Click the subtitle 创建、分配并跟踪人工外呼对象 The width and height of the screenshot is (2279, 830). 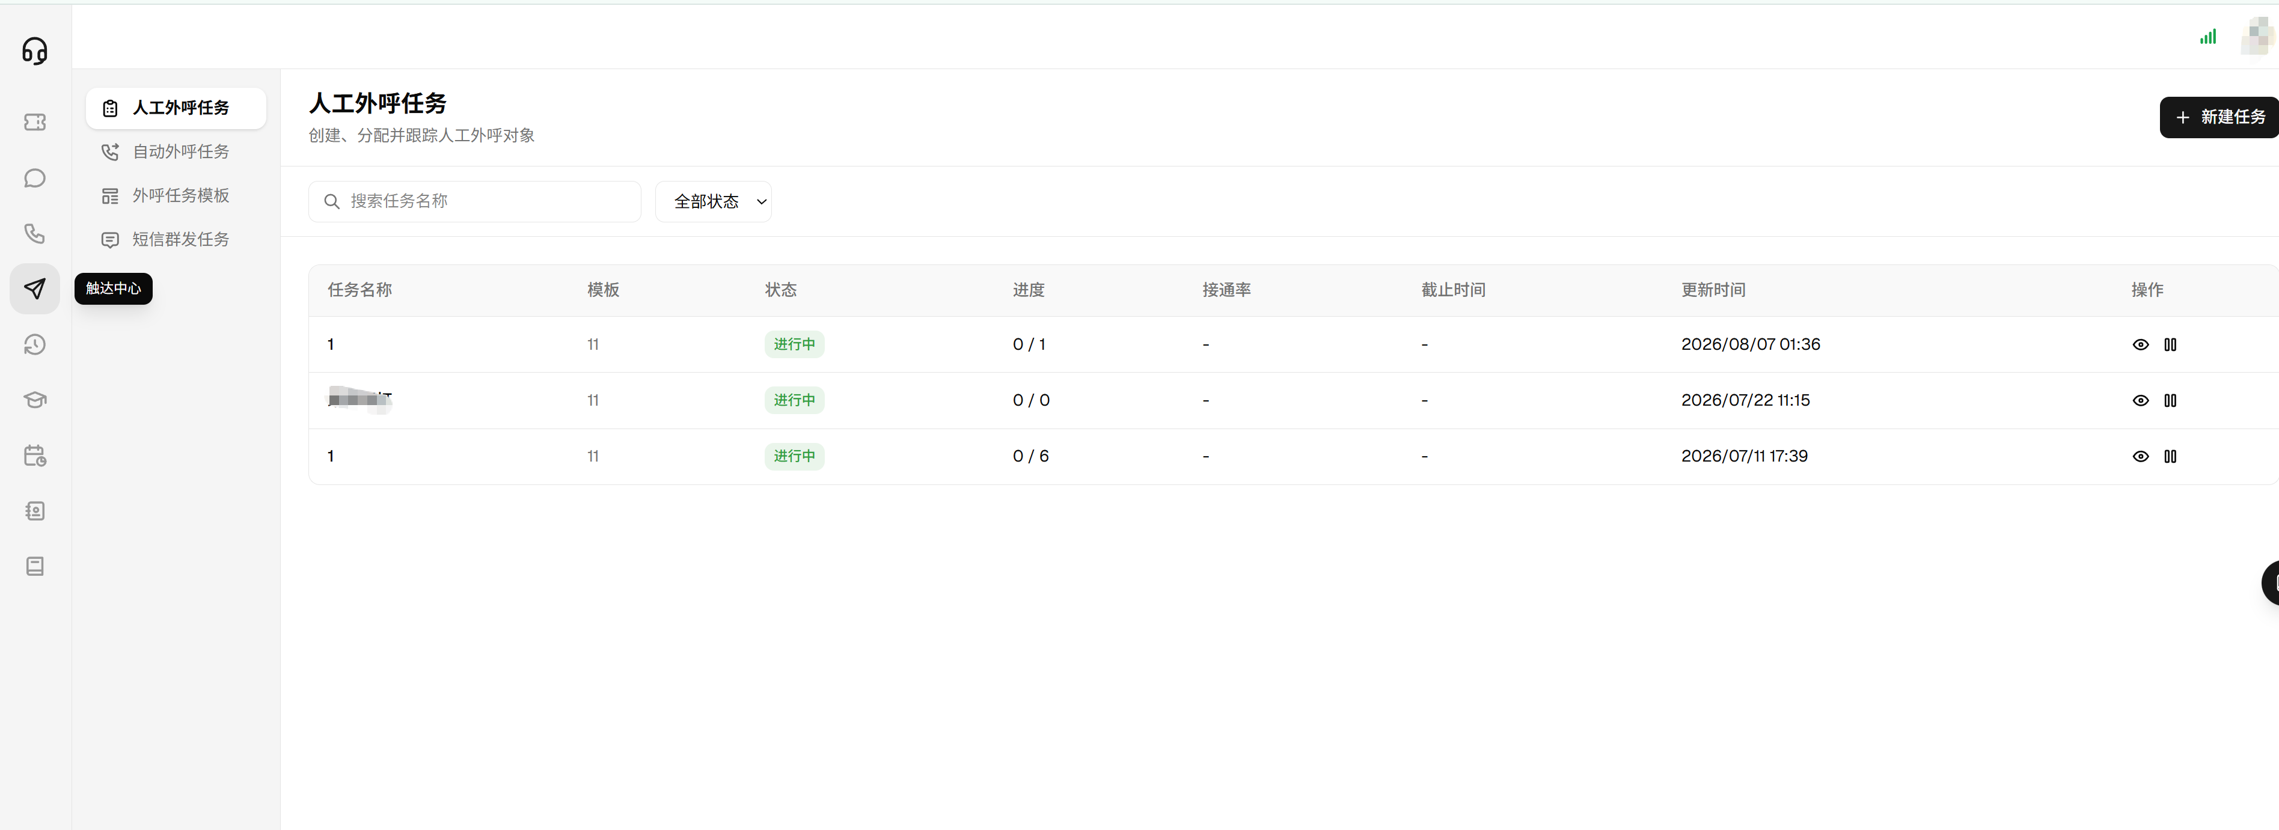[x=422, y=135]
